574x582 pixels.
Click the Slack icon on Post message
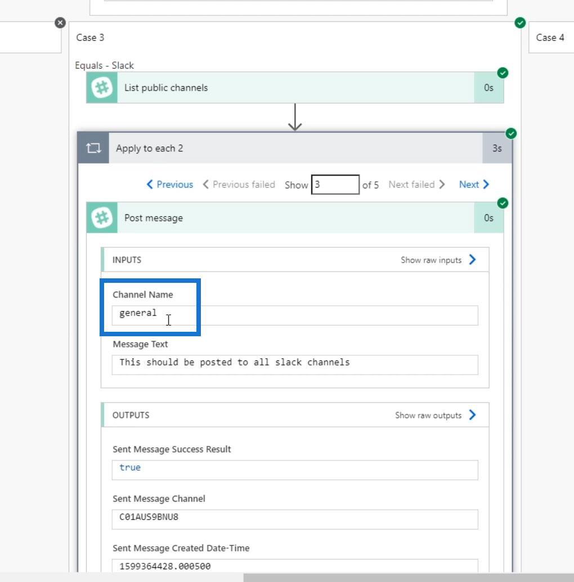point(102,218)
